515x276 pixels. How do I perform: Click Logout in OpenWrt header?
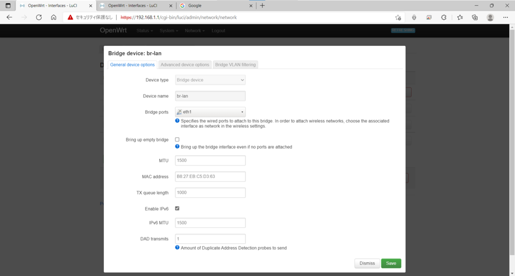tap(218, 31)
